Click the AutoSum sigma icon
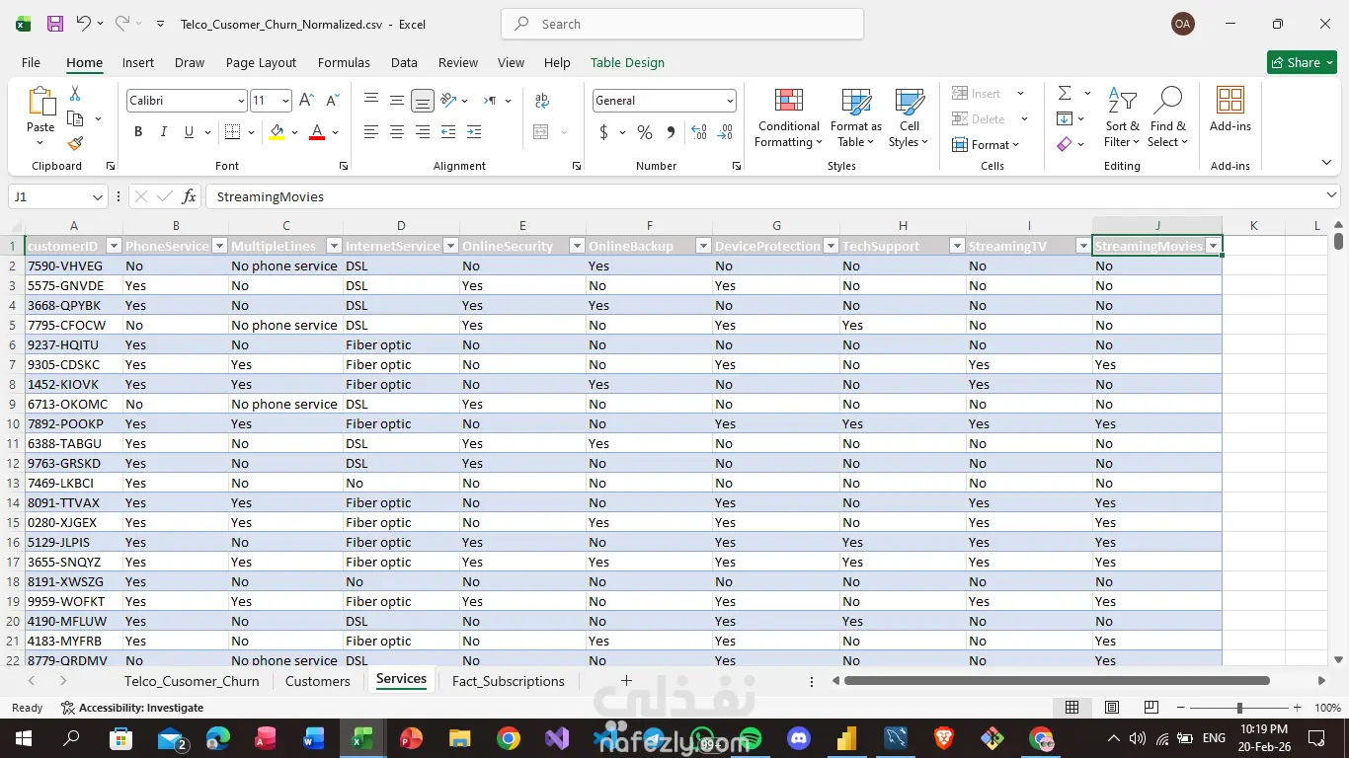Image resolution: width=1349 pixels, height=758 pixels. 1065,93
